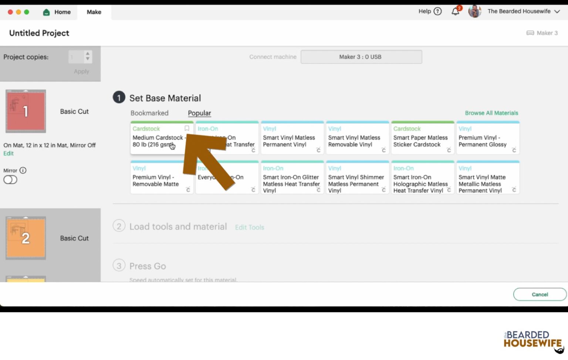Open Browse All Materials

[x=491, y=113]
